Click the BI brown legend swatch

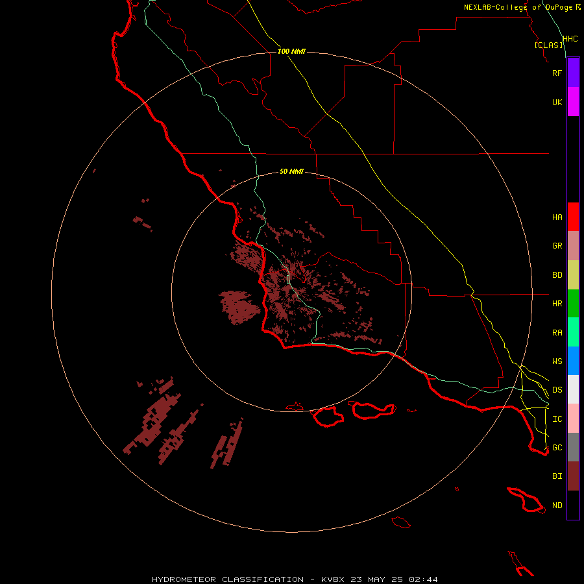click(x=573, y=476)
